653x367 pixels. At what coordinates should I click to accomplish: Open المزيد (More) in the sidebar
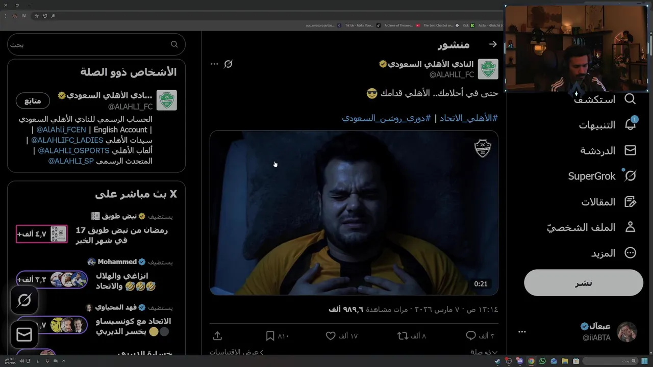coord(614,253)
